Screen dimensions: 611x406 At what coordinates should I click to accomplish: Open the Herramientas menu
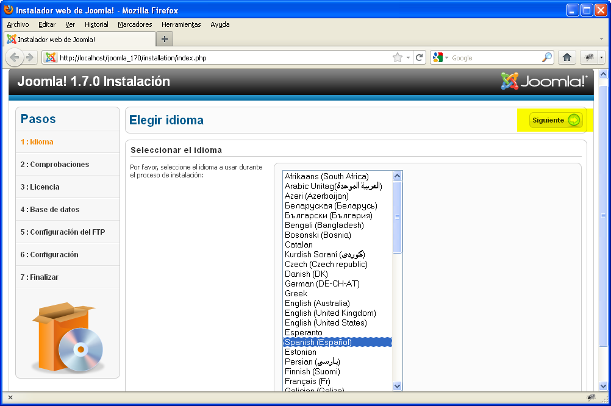click(x=181, y=24)
